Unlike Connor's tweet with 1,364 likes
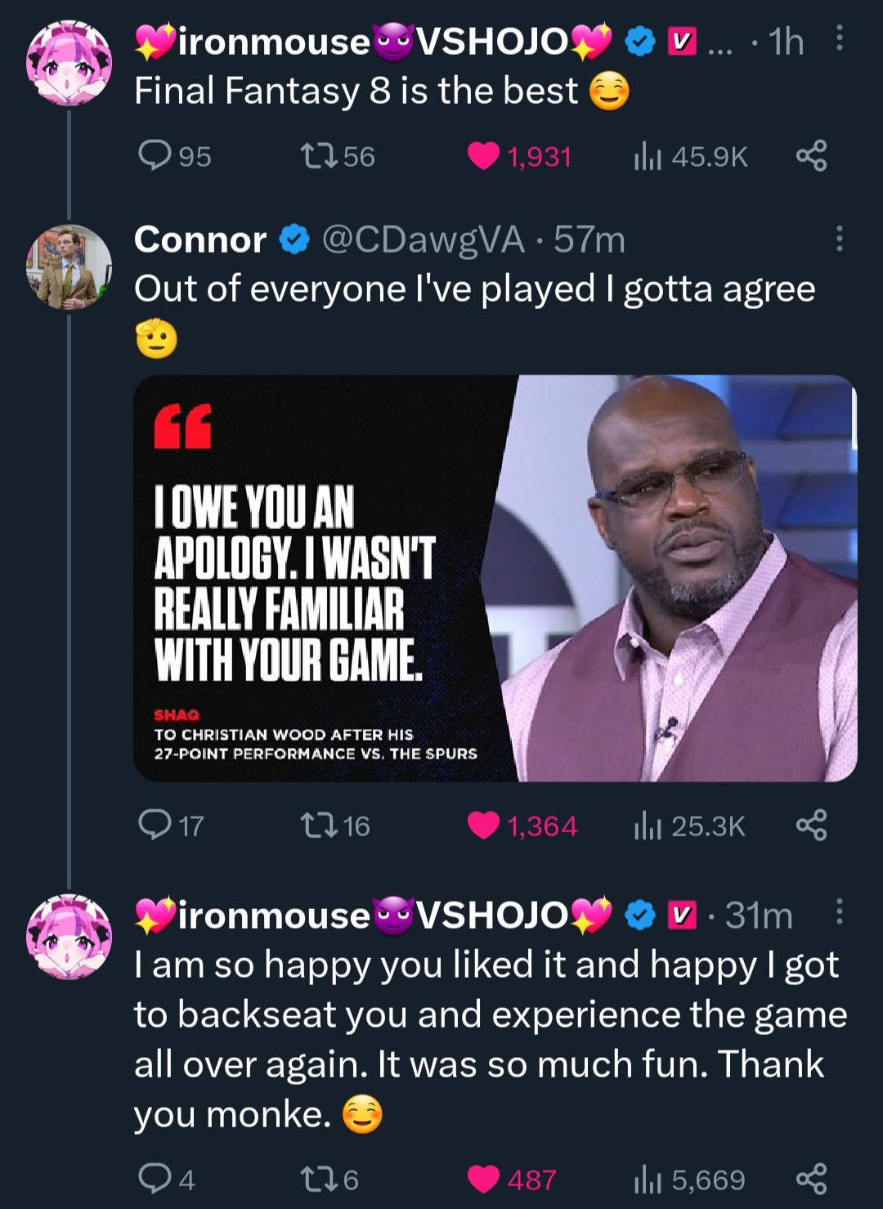 point(484,825)
